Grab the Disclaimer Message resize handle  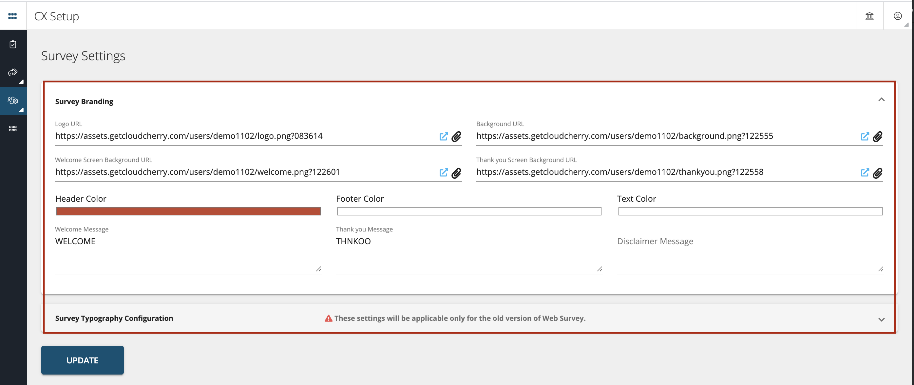tap(881, 269)
